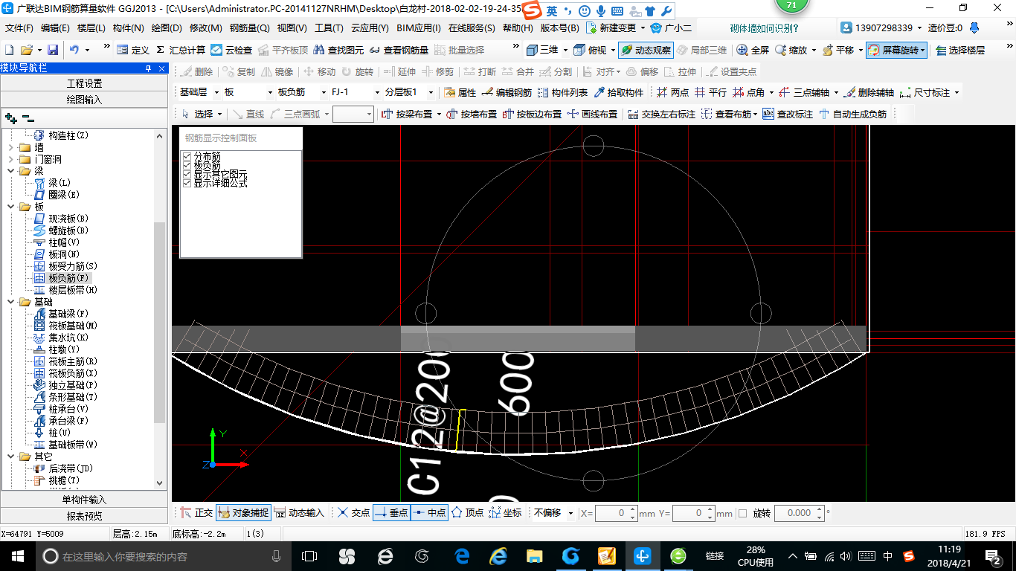Select 筏板基础(M) tree item
Image resolution: width=1016 pixels, height=571 pixels.
click(72, 326)
